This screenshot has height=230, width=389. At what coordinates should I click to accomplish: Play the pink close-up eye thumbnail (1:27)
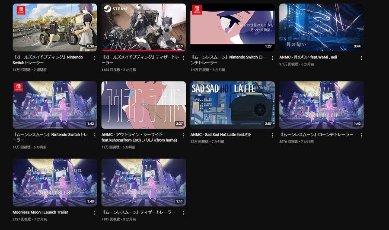pyautogui.click(x=233, y=27)
